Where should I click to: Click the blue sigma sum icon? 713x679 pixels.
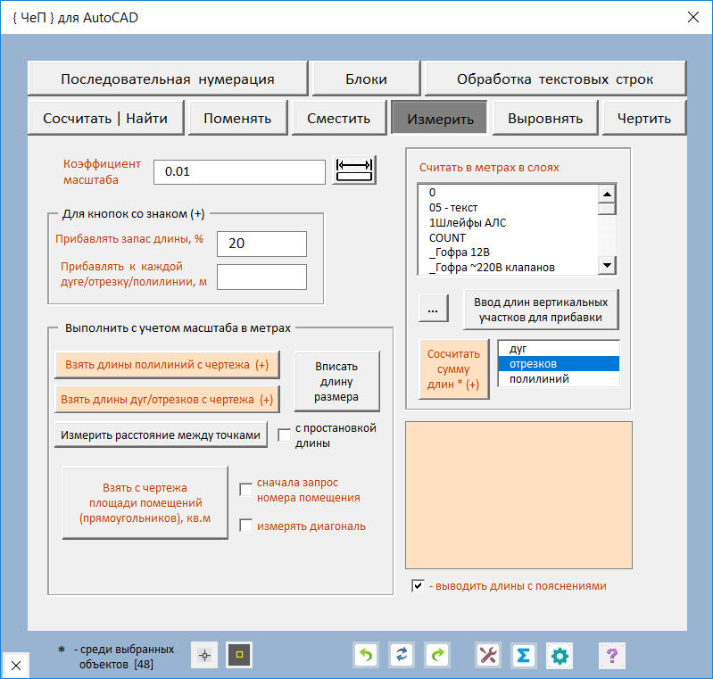point(524,656)
